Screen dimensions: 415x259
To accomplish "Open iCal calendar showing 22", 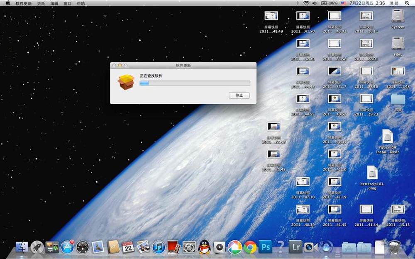I will tap(128, 247).
